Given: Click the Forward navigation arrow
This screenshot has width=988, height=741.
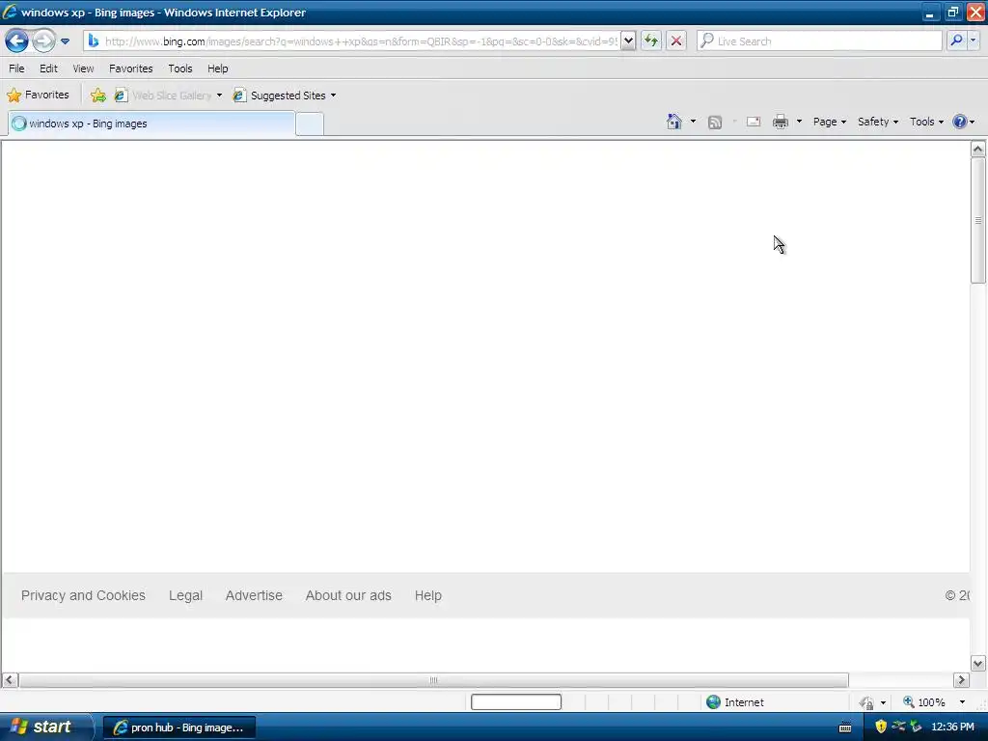Looking at the screenshot, I should [x=43, y=41].
